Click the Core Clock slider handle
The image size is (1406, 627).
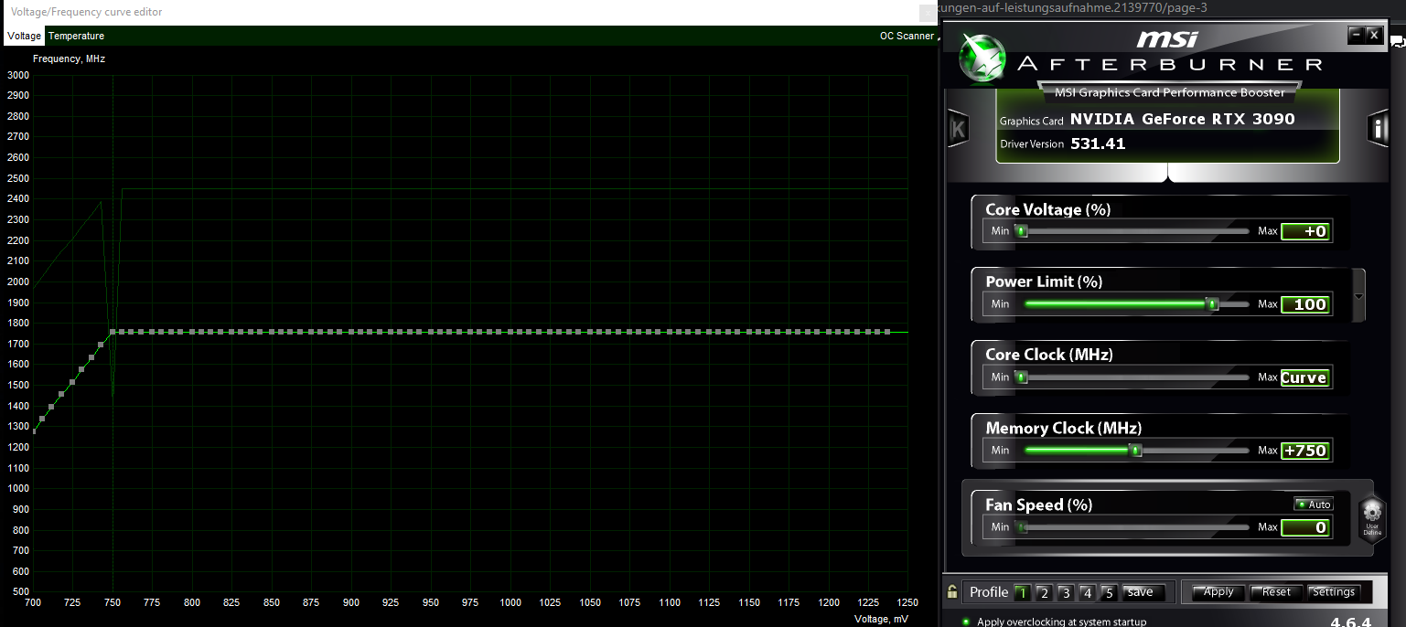[1022, 377]
